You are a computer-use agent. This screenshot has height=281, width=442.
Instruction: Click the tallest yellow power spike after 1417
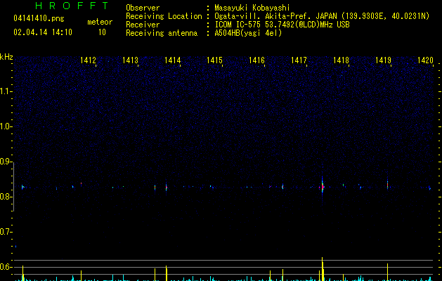[x=323, y=269]
